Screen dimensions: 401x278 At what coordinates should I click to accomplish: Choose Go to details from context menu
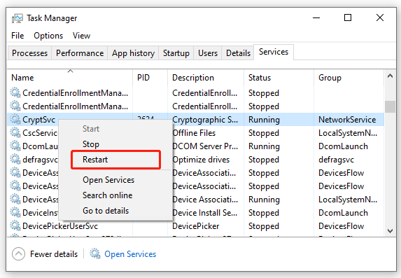tap(115, 211)
